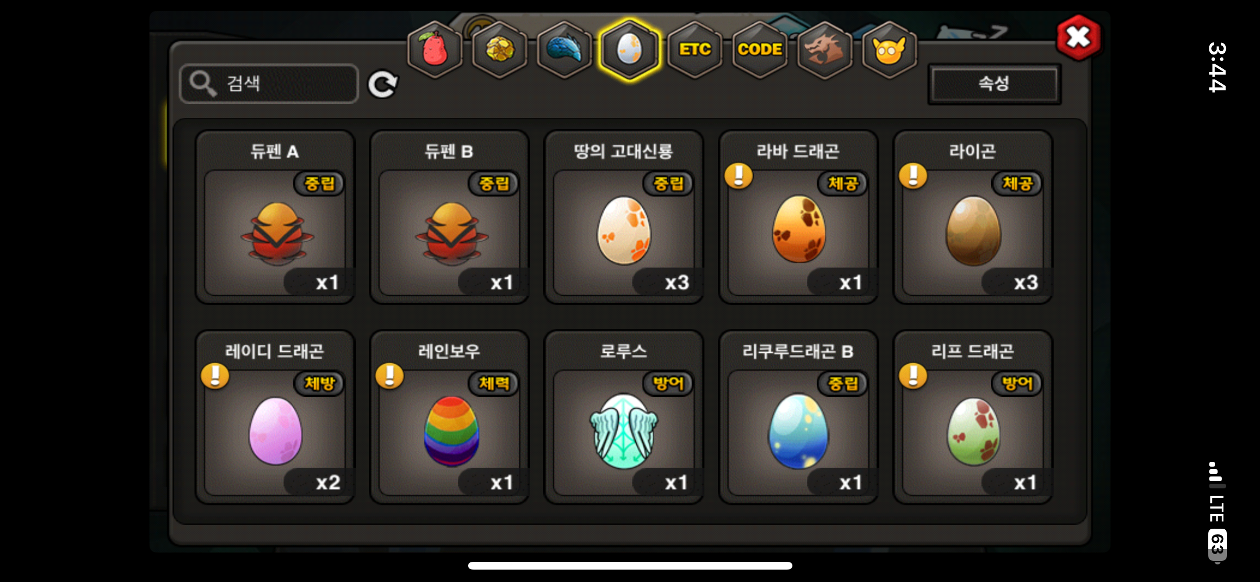Image resolution: width=1260 pixels, height=582 pixels.
Task: Switch to the ETC tab
Action: pos(695,50)
